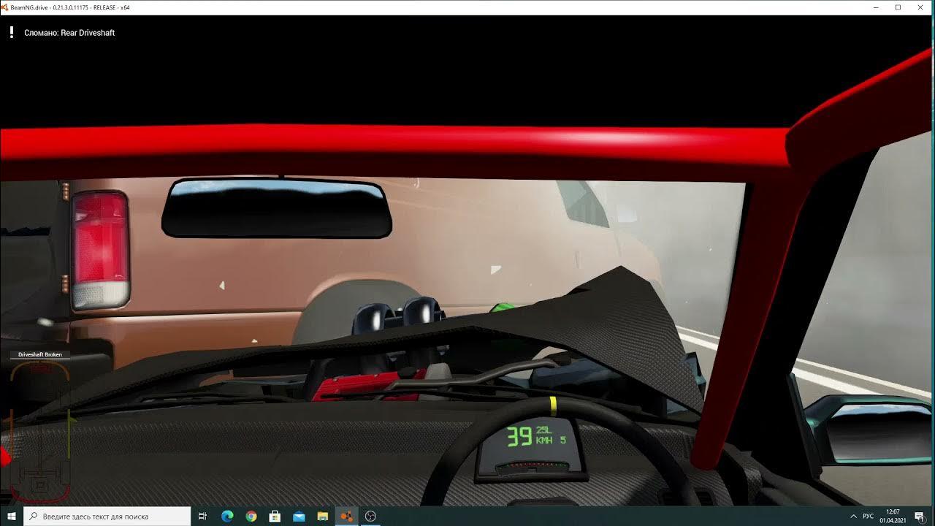The width and height of the screenshot is (935, 526).
Task: Maximize the BeamNG.drive window
Action: pos(898,7)
